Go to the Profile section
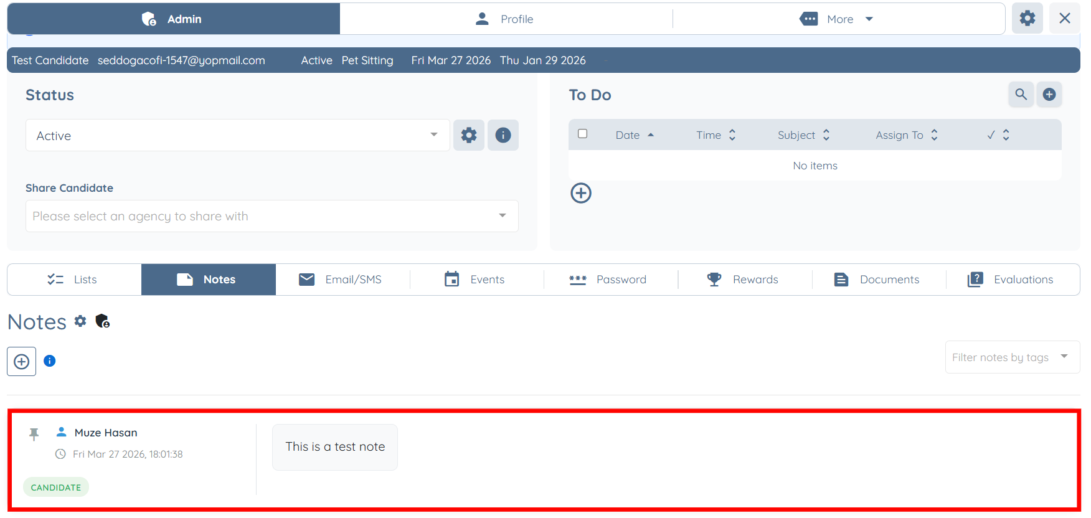1091x518 pixels. pyautogui.click(x=506, y=19)
